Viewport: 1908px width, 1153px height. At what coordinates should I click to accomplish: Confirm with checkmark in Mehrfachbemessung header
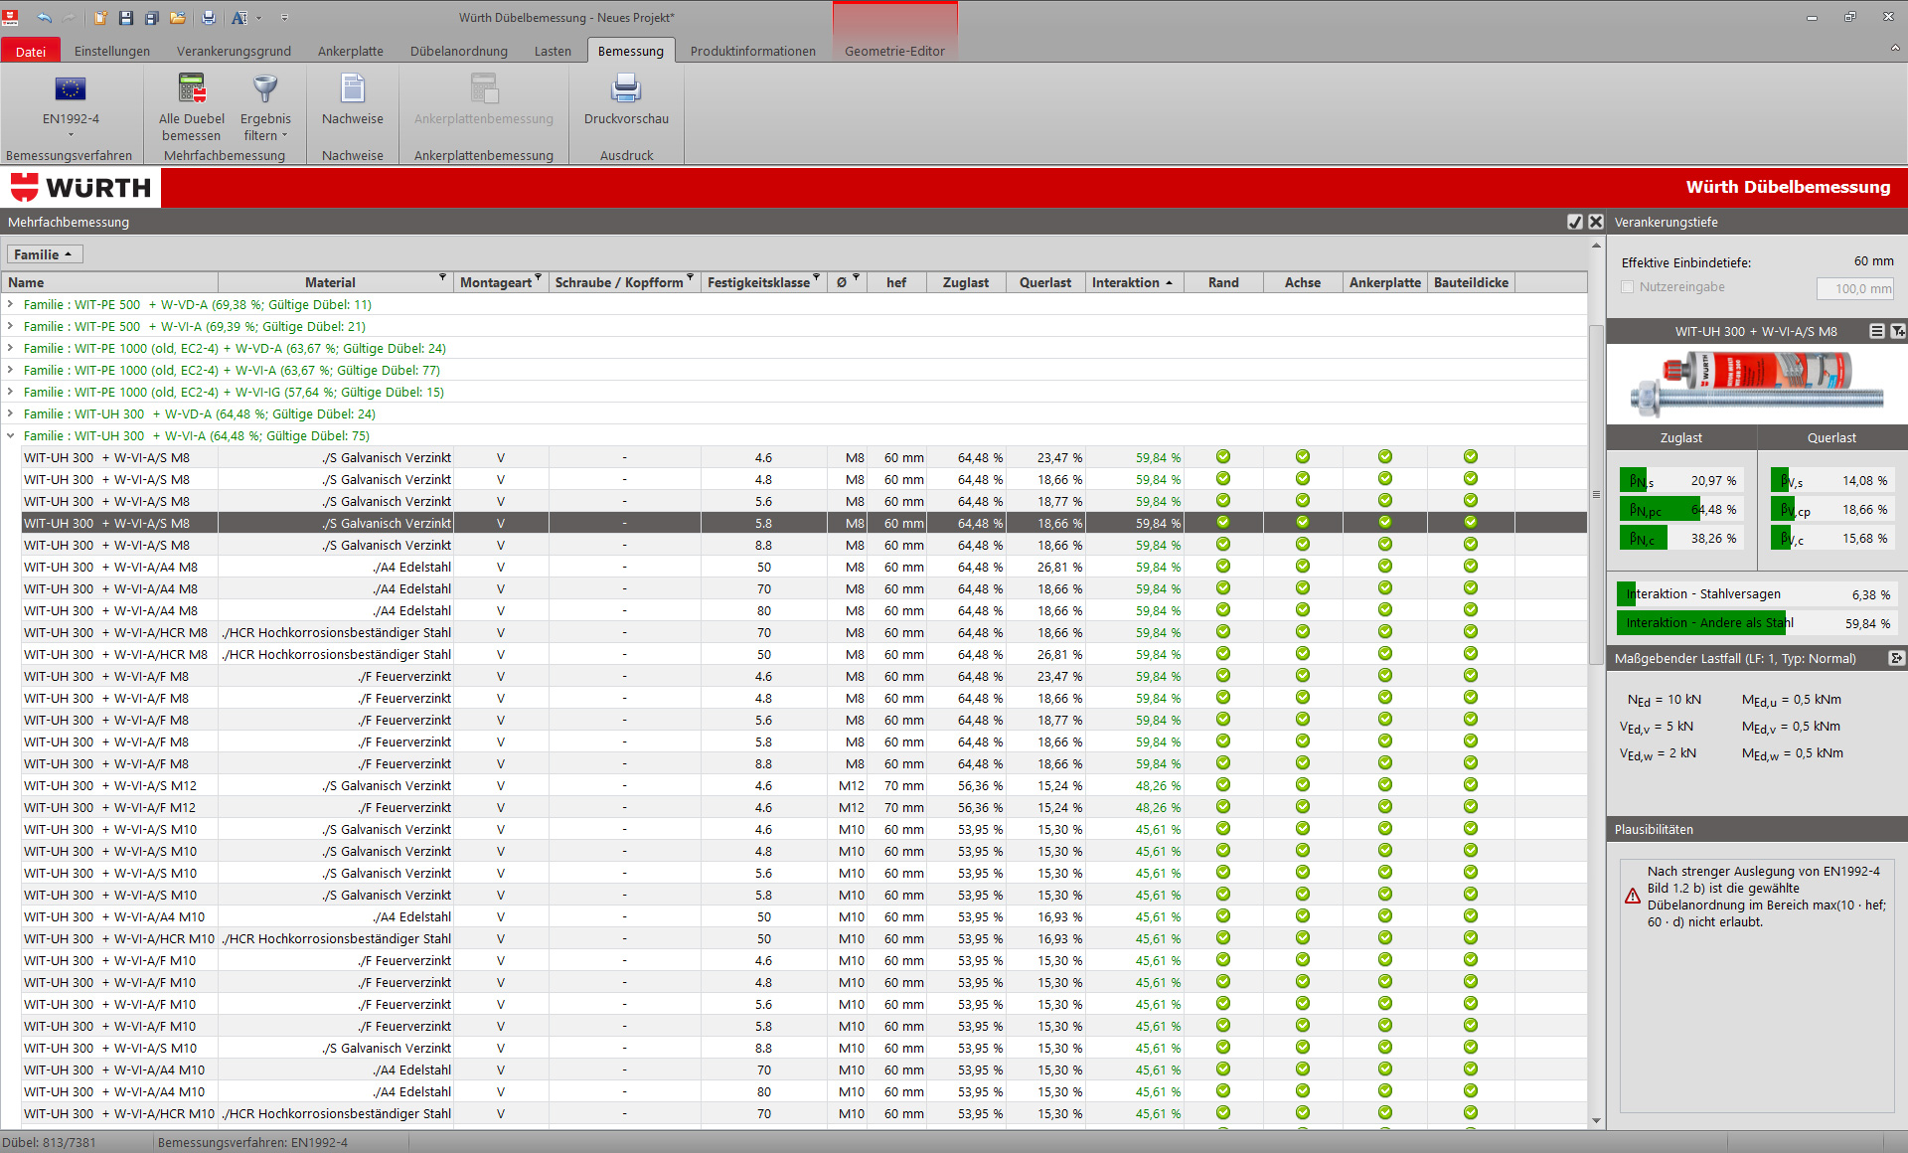tap(1575, 222)
